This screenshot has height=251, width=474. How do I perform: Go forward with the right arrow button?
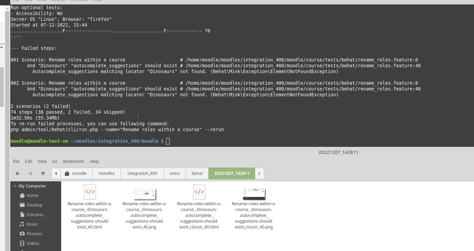tap(30, 173)
